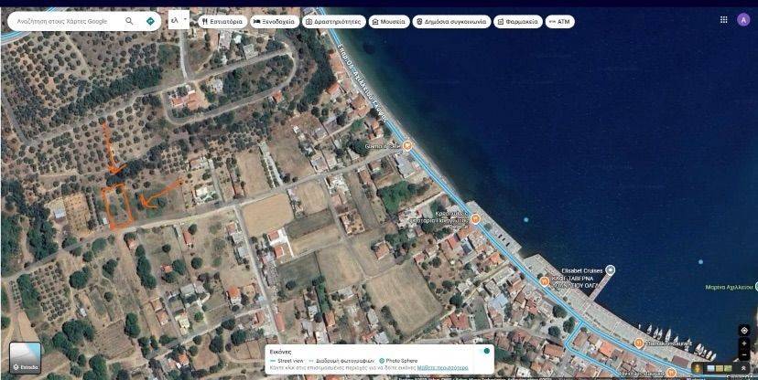Click the search magnifier icon
Image resolution: width=758 pixels, height=380 pixels.
click(x=129, y=21)
